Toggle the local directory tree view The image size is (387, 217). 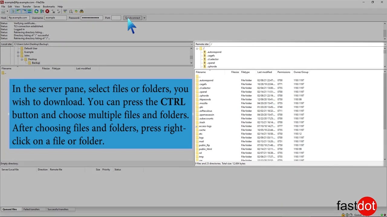click(x=19, y=11)
